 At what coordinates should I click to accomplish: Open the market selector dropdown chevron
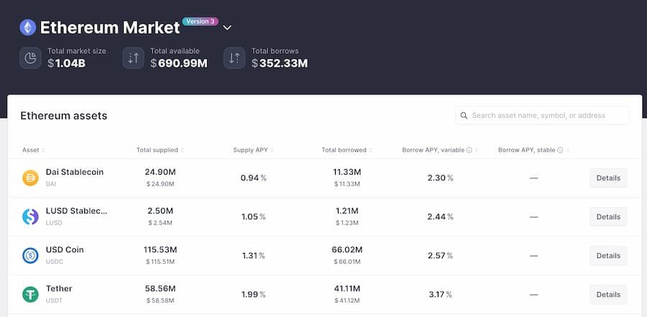click(227, 27)
